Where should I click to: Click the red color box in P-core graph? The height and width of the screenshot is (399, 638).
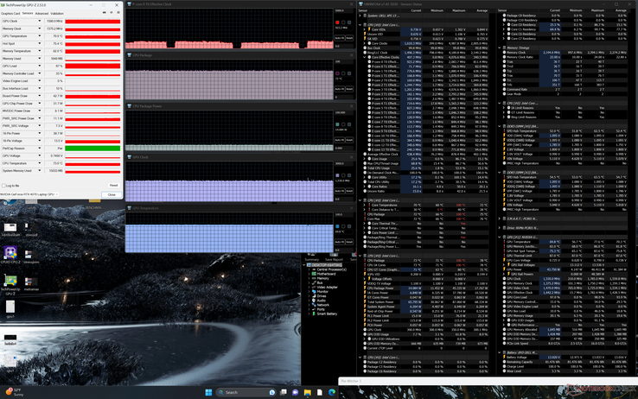pos(337,22)
